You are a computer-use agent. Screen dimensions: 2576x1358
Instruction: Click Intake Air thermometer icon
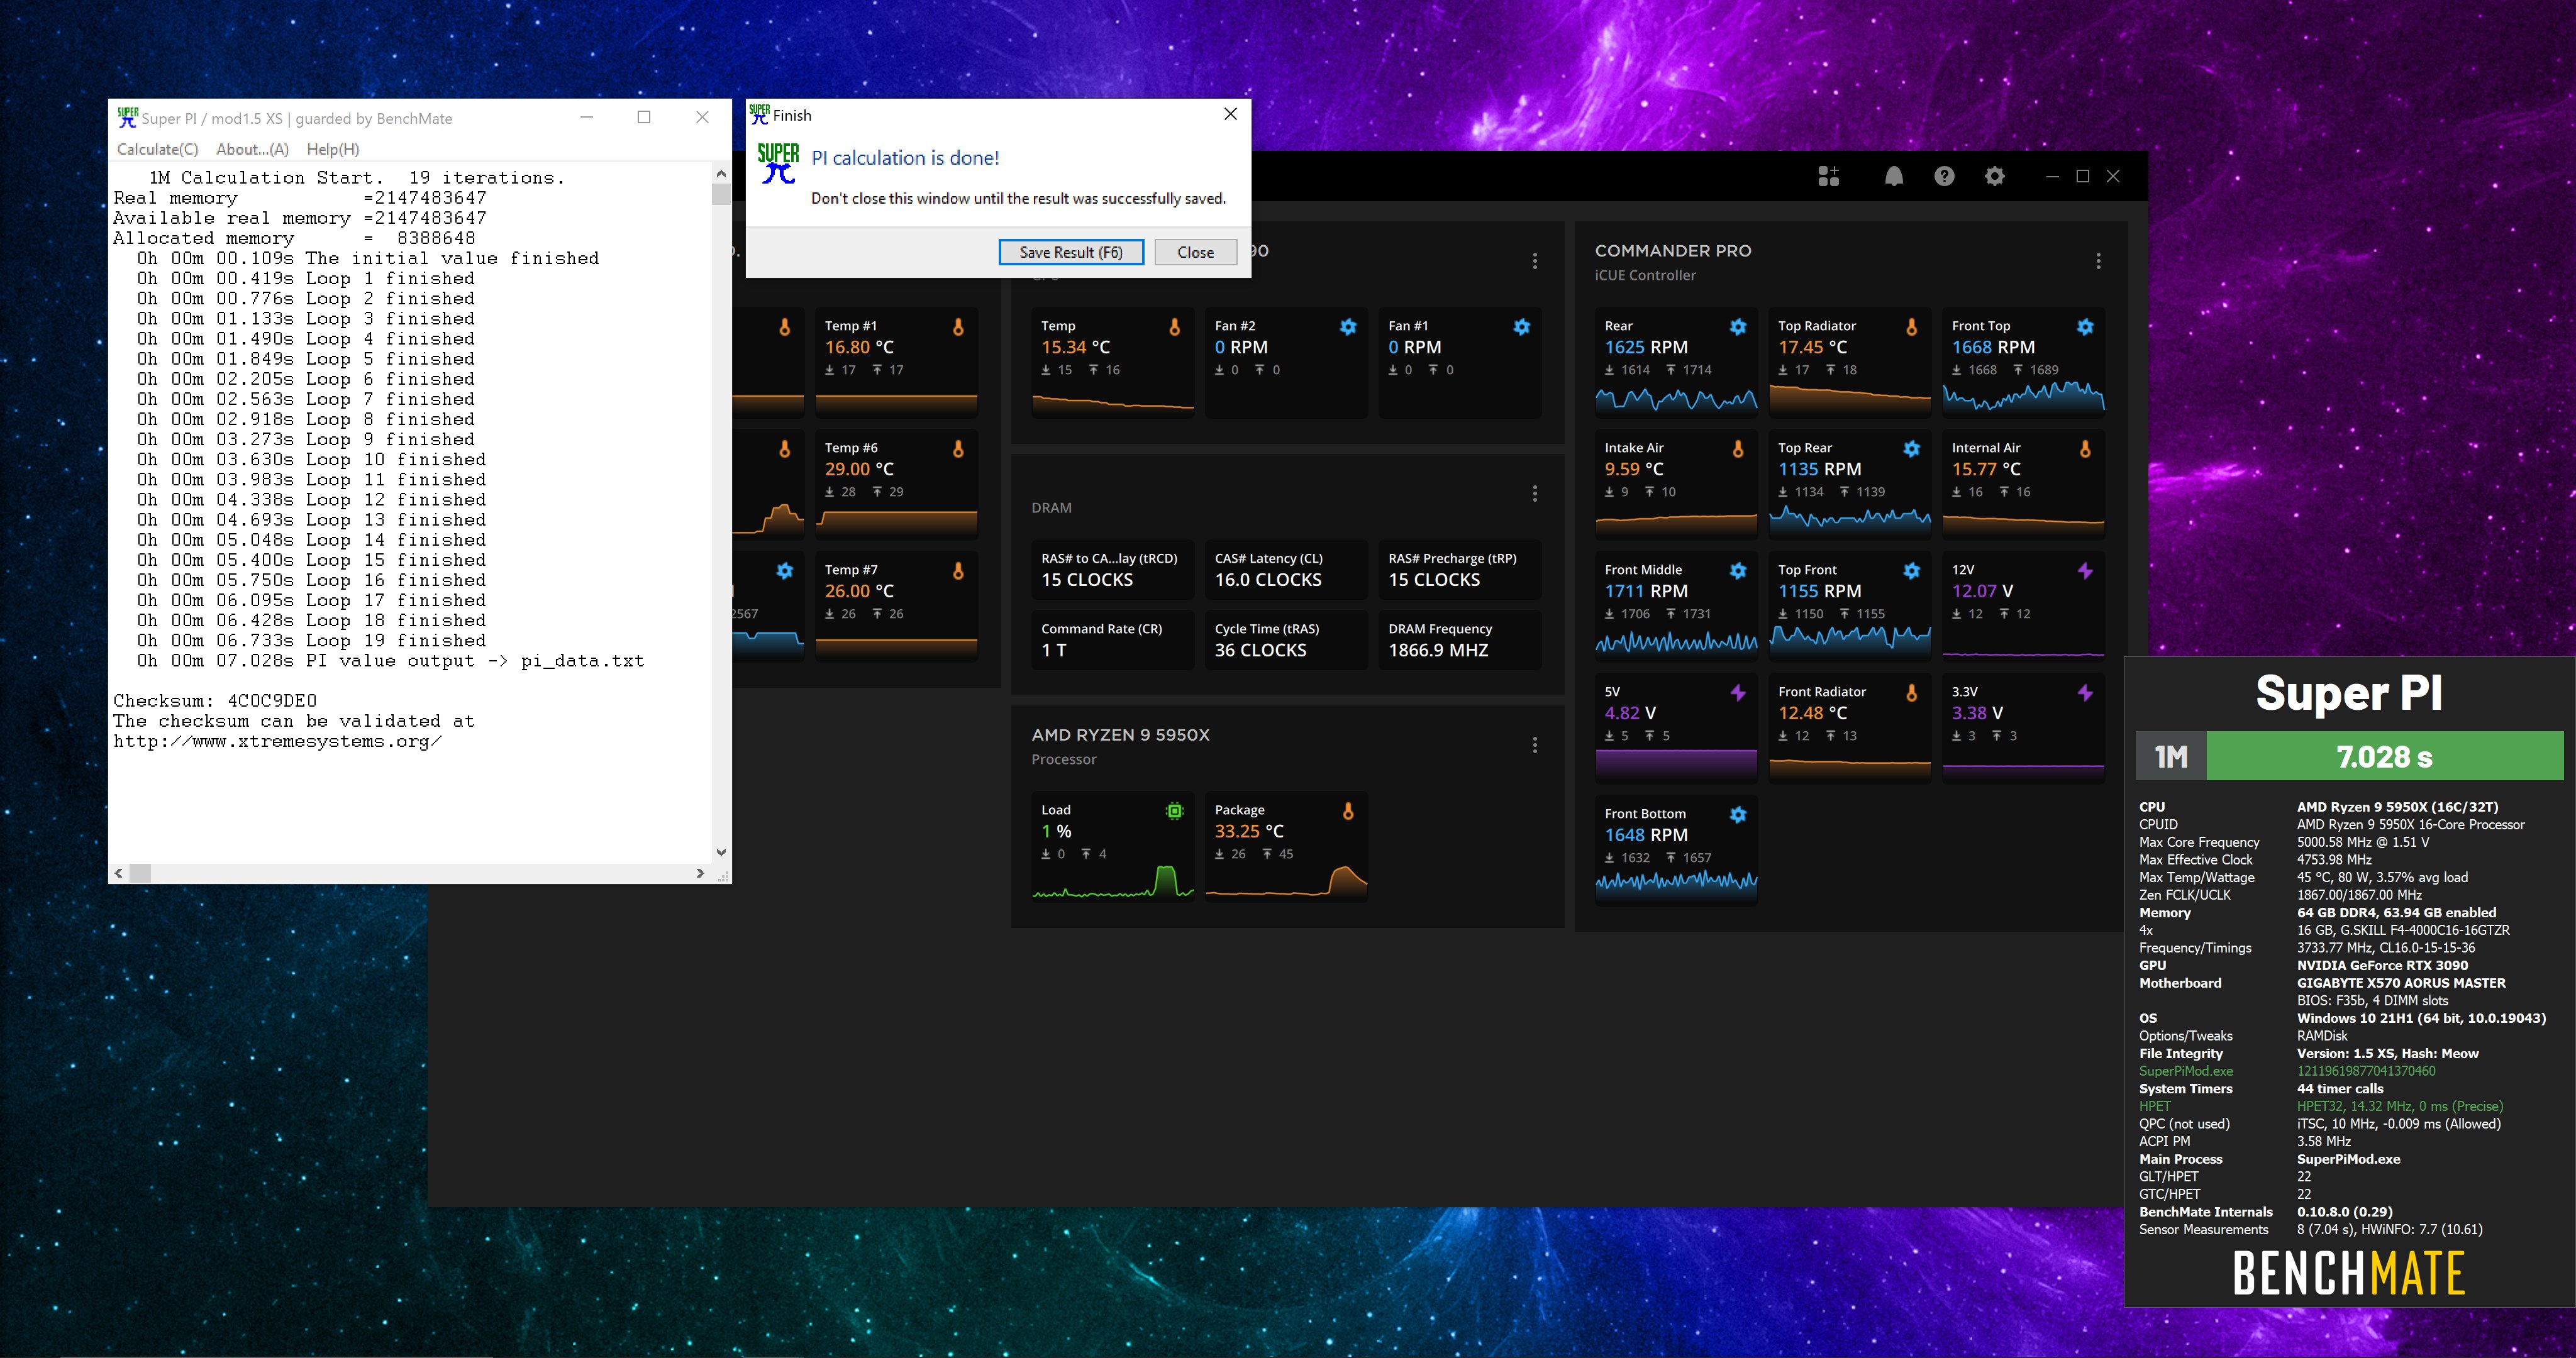[x=1738, y=449]
